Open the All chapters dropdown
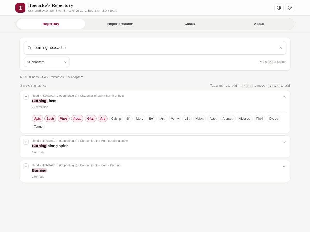310x232 pixels. tap(47, 62)
